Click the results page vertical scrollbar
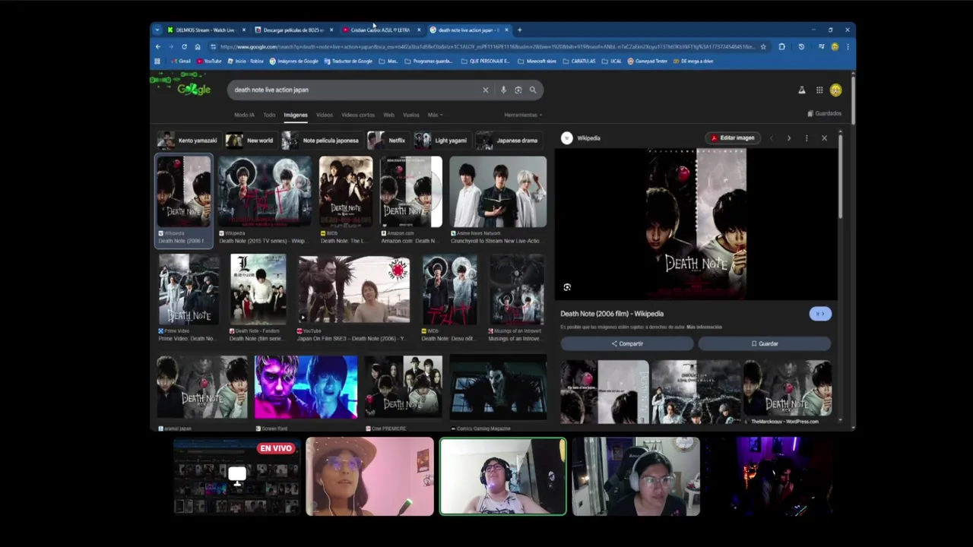 point(852,99)
